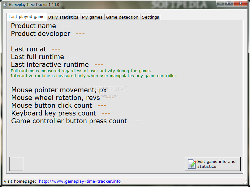Viewport: 250px width, 187px height.
Task: Click the Product developer label
Action: pos(41,34)
